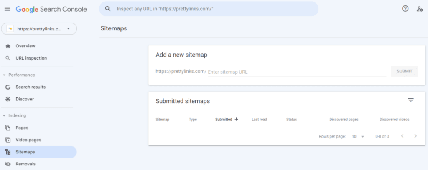Screen dimensions: 428x170
Task: Click the Google Search Console logo
Action: [x=51, y=9]
